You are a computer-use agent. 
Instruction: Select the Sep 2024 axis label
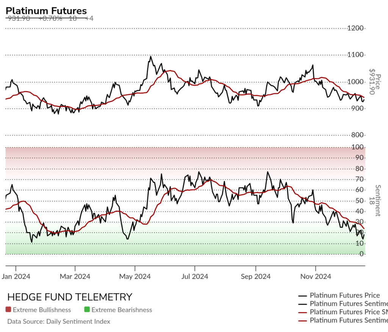[x=256, y=276]
